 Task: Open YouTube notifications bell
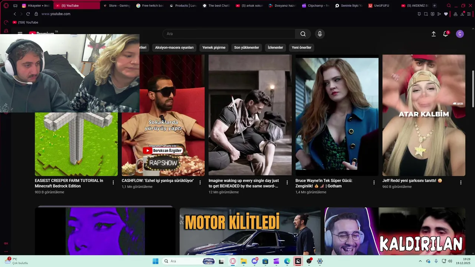click(446, 34)
